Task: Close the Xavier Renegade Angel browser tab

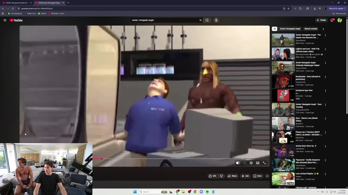Action: pyautogui.click(x=63, y=3)
